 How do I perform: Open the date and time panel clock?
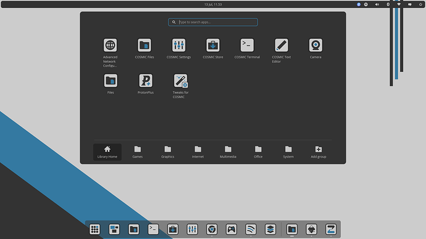pyautogui.click(x=213, y=4)
